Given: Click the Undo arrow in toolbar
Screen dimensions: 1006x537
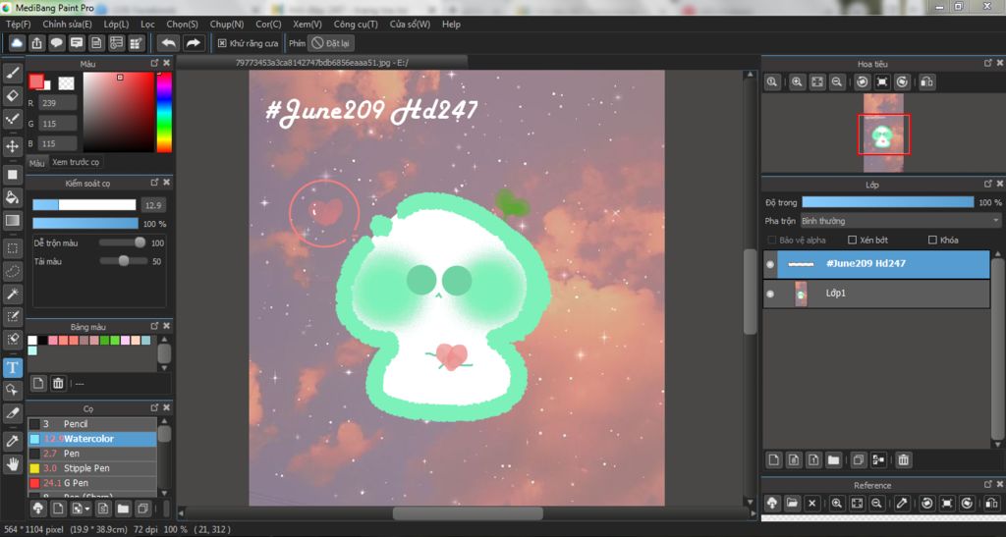Looking at the screenshot, I should [169, 43].
